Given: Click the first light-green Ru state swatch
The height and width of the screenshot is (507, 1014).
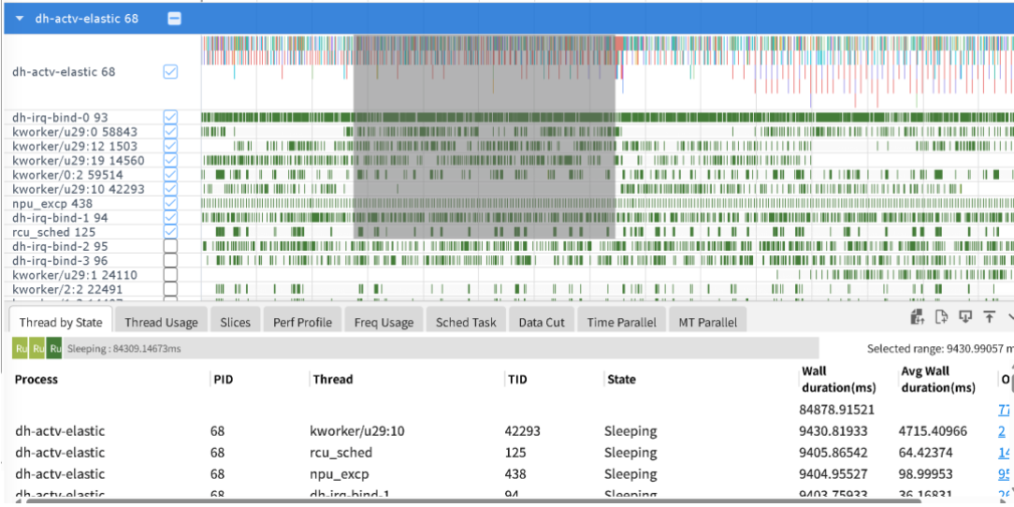Looking at the screenshot, I should 20,349.
